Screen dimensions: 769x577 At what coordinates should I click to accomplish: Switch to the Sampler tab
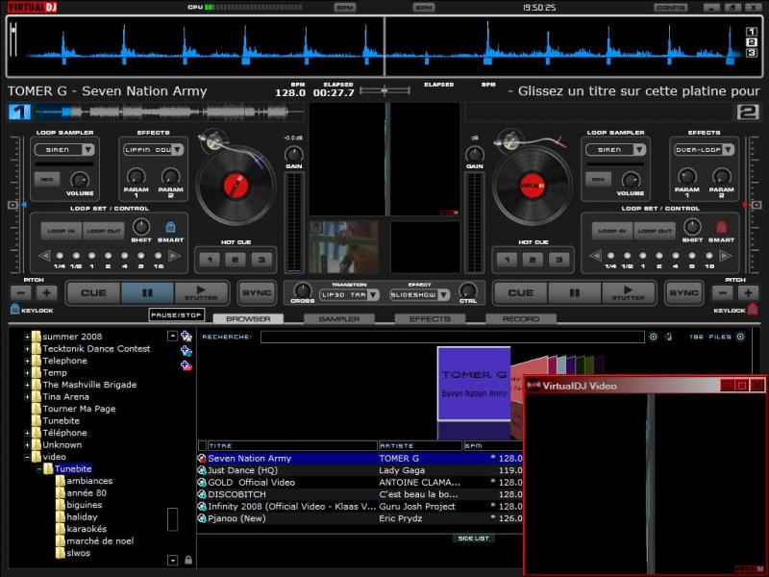(x=338, y=318)
